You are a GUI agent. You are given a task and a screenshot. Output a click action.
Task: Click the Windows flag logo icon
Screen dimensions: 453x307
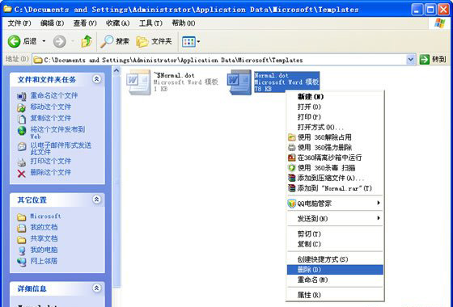click(440, 23)
